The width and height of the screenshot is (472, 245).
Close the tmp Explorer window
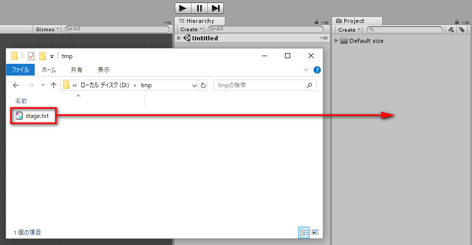pyautogui.click(x=311, y=56)
